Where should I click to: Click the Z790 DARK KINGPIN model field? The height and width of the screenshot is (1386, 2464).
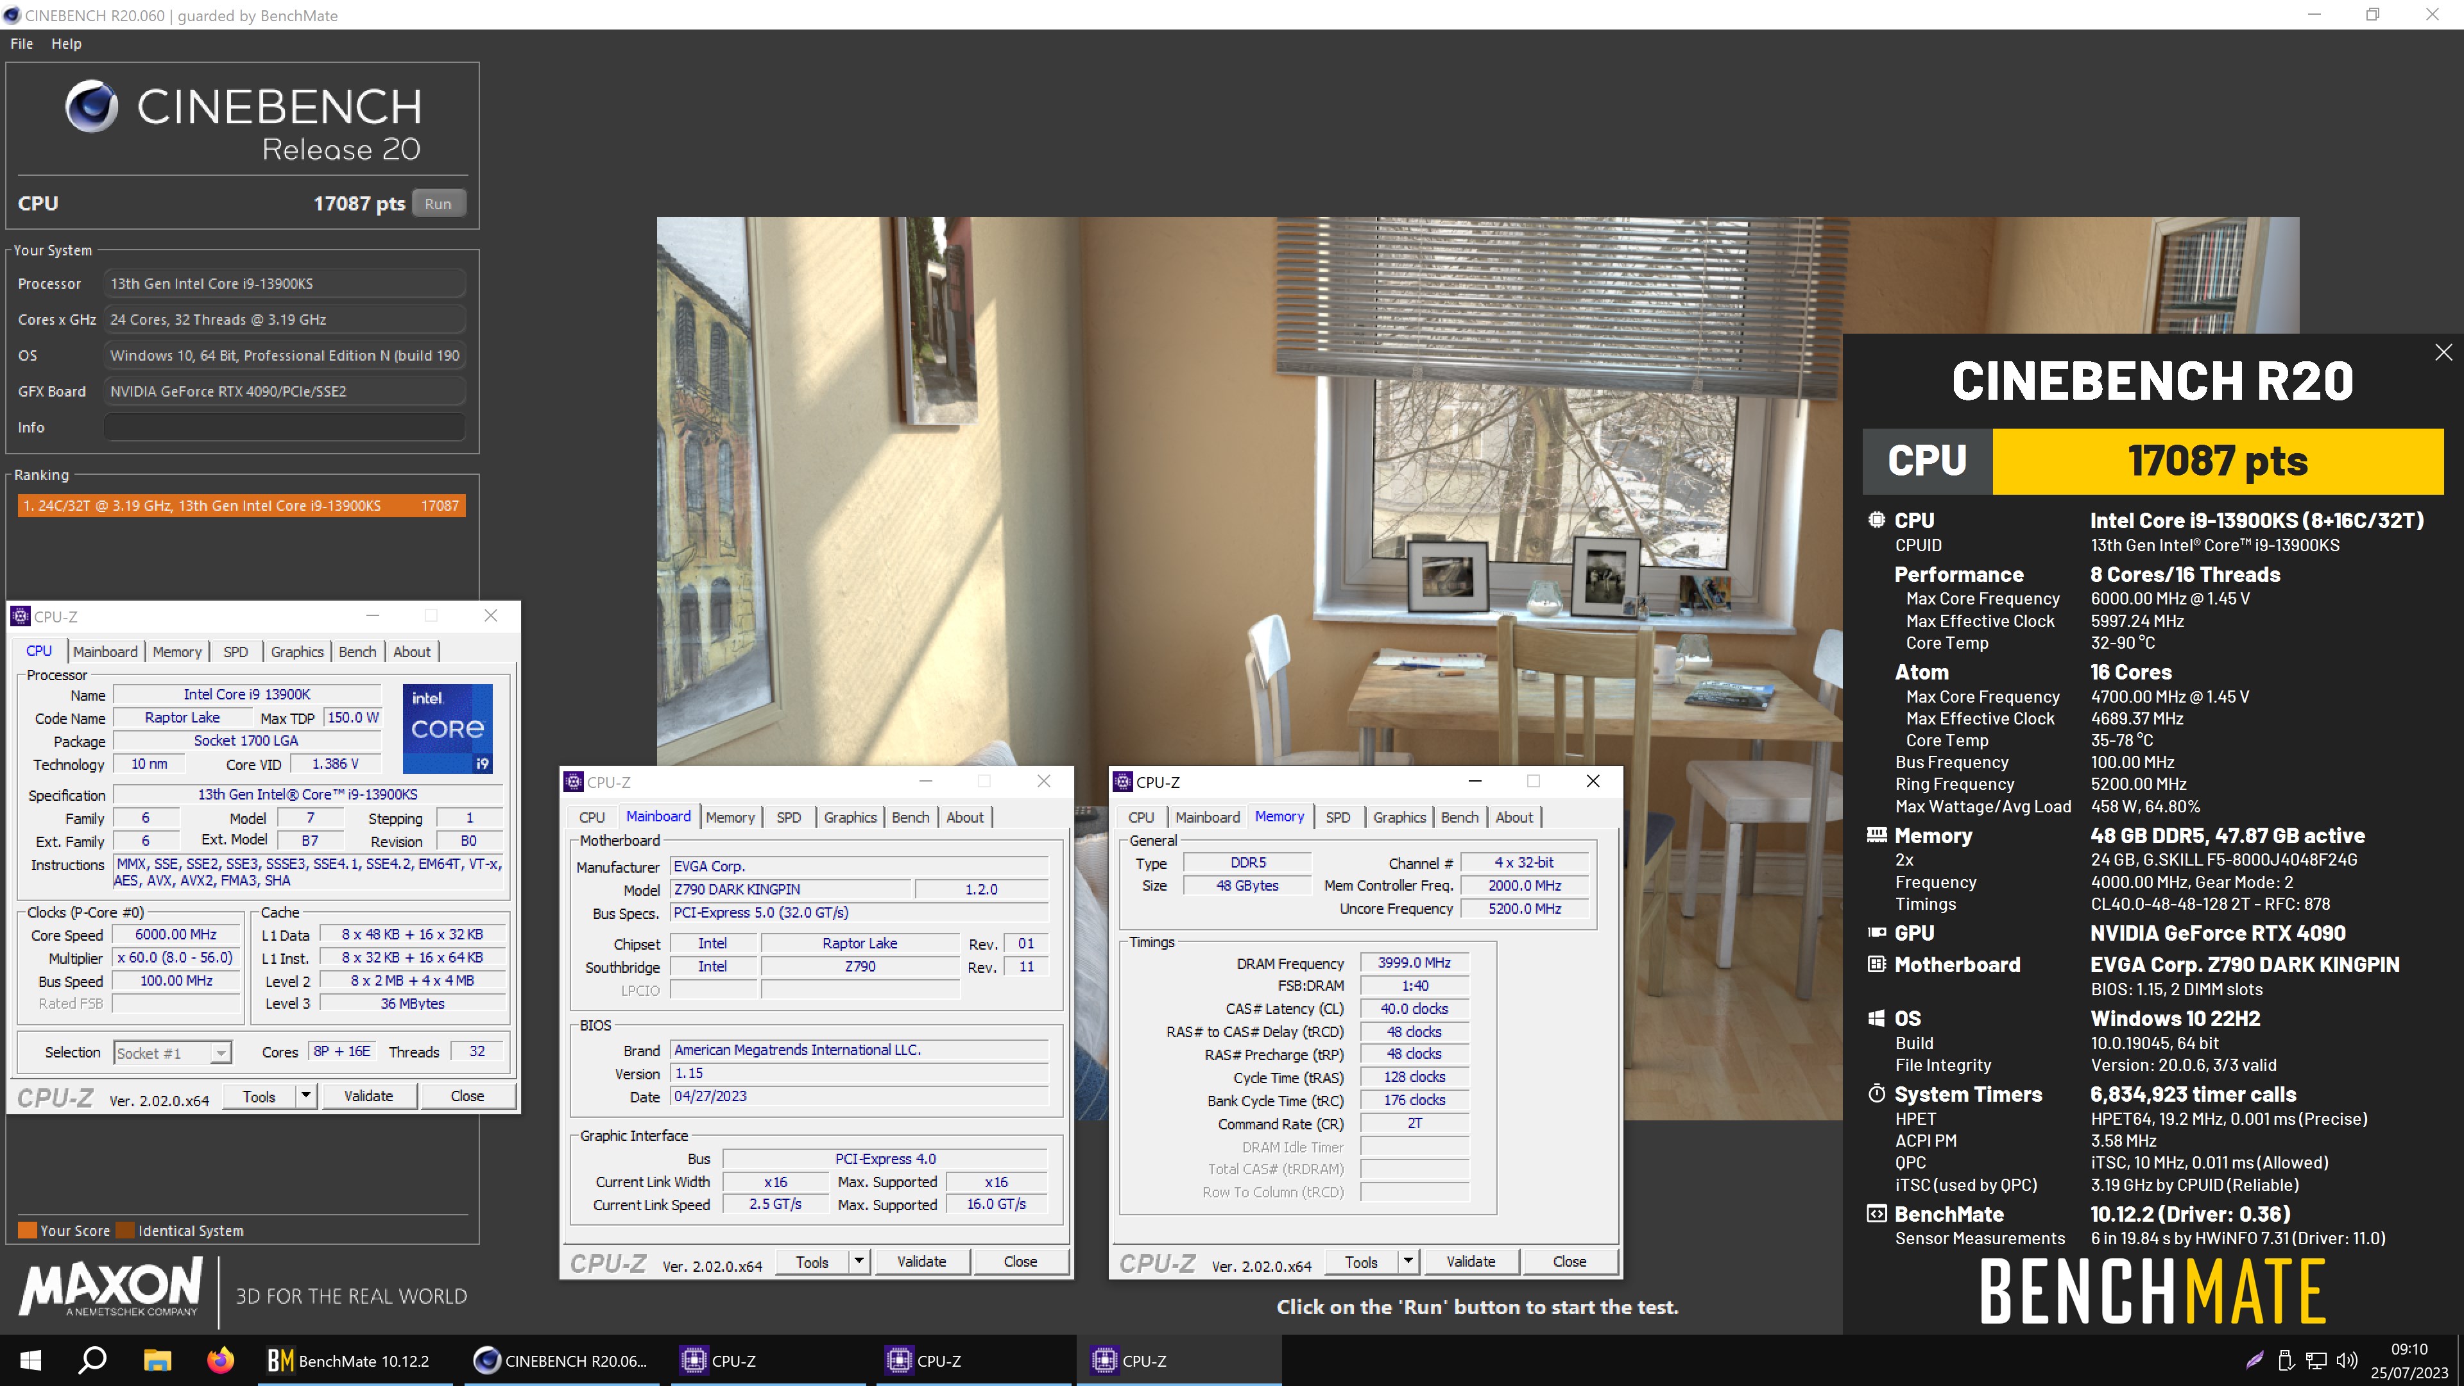coord(790,889)
